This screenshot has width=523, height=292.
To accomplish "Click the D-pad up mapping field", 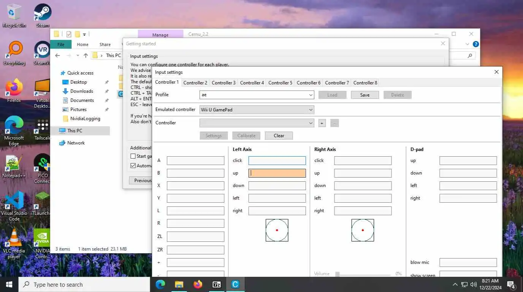I will tap(468, 160).
